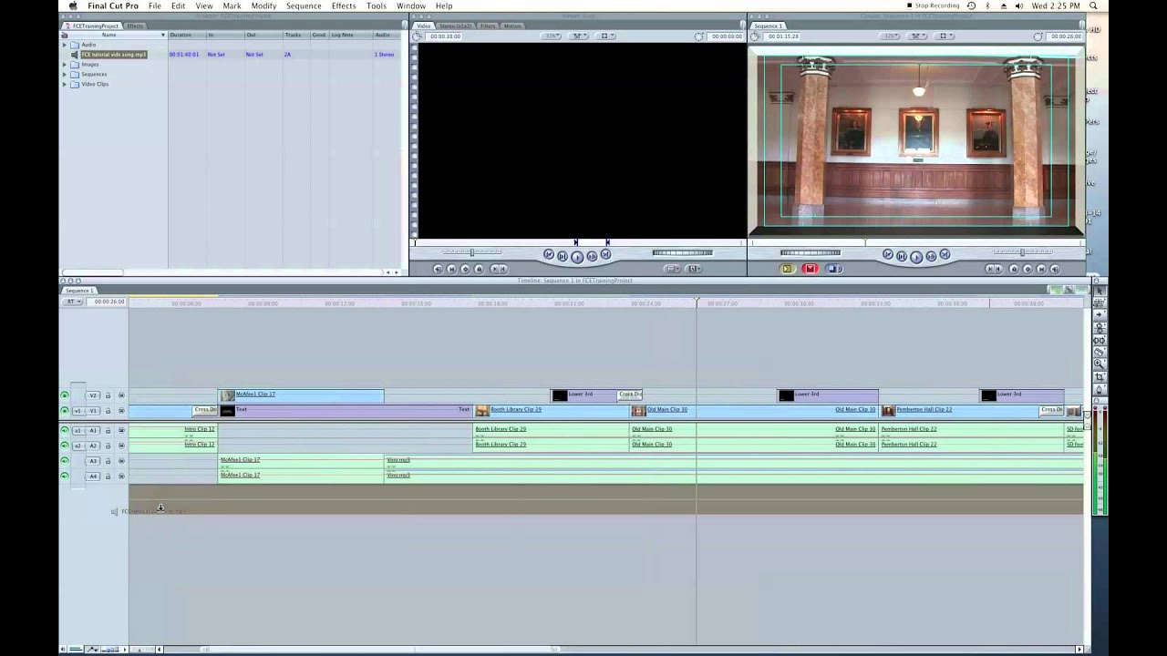
Task: Click the yellow Insert edit button
Action: click(788, 269)
